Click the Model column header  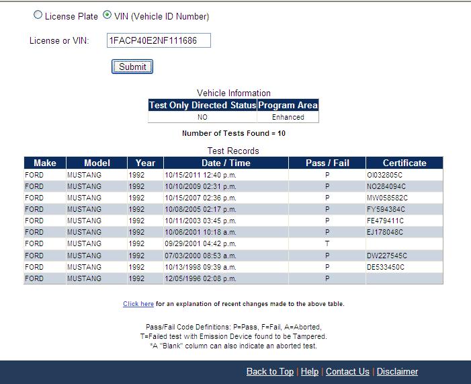pyautogui.click(x=97, y=163)
